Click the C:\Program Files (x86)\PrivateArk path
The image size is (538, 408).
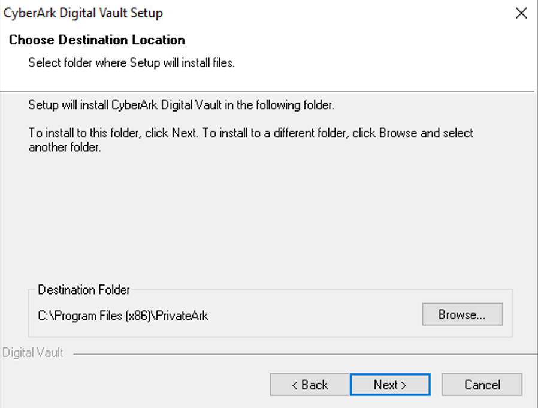coord(123,316)
